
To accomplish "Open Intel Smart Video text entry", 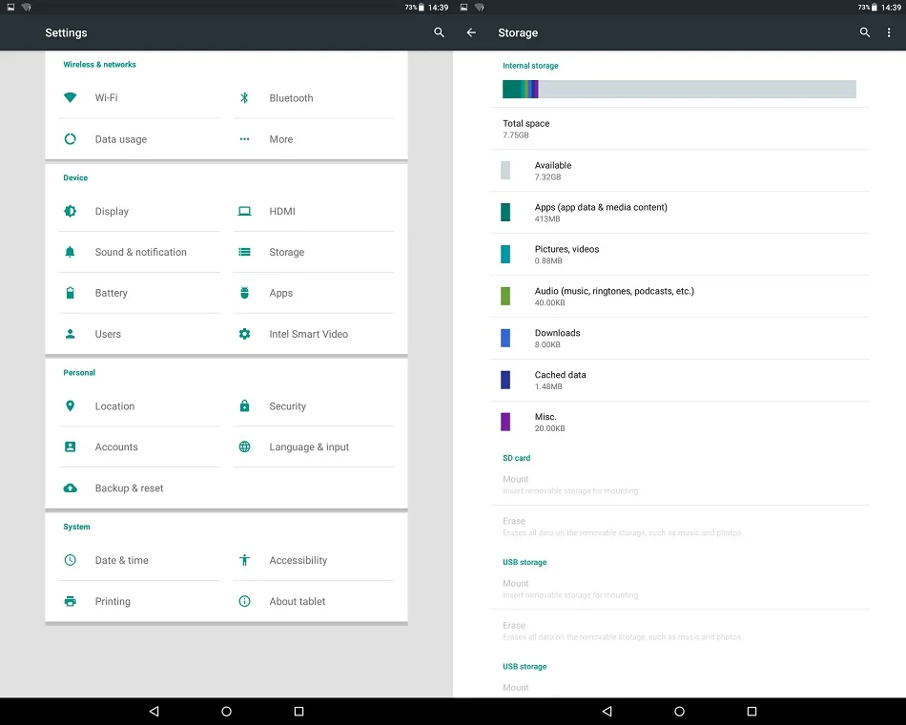I will click(x=309, y=334).
